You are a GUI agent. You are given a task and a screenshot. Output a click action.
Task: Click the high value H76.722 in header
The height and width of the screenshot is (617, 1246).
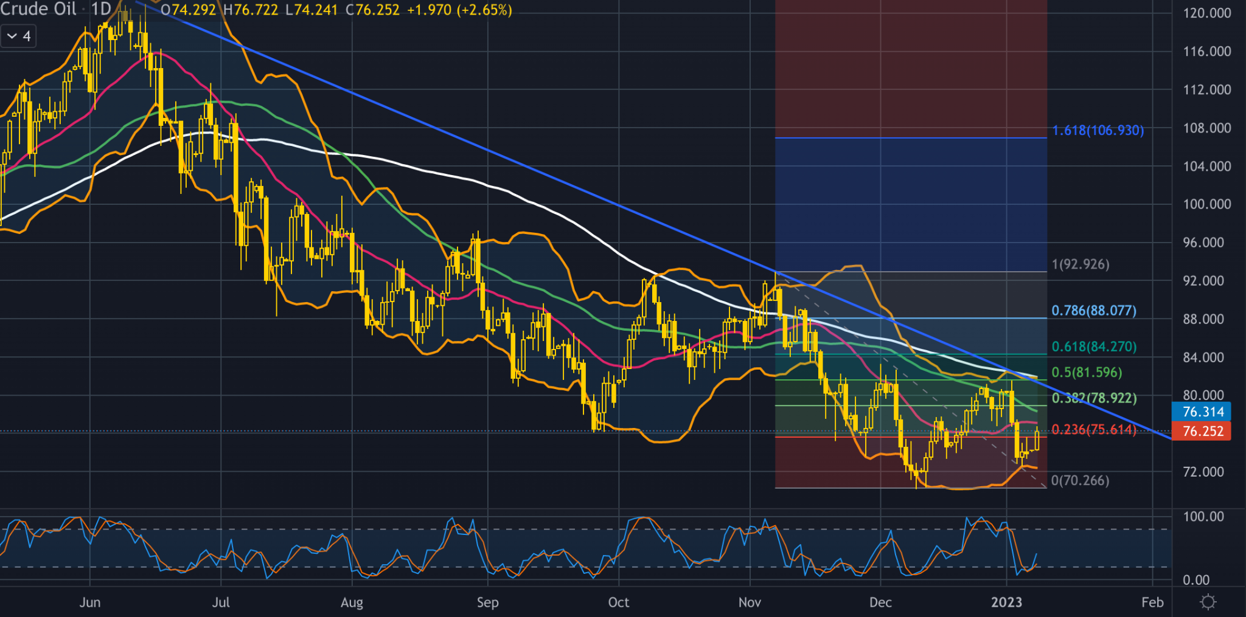tap(251, 10)
